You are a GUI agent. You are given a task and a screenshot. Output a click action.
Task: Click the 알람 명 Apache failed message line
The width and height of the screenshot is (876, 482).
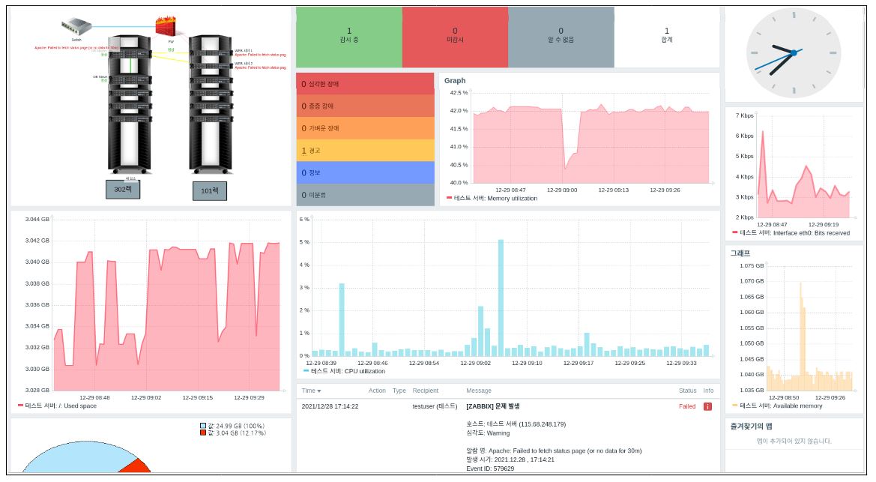pos(554,451)
